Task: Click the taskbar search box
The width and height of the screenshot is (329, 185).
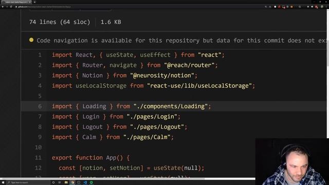Action: pos(28,182)
